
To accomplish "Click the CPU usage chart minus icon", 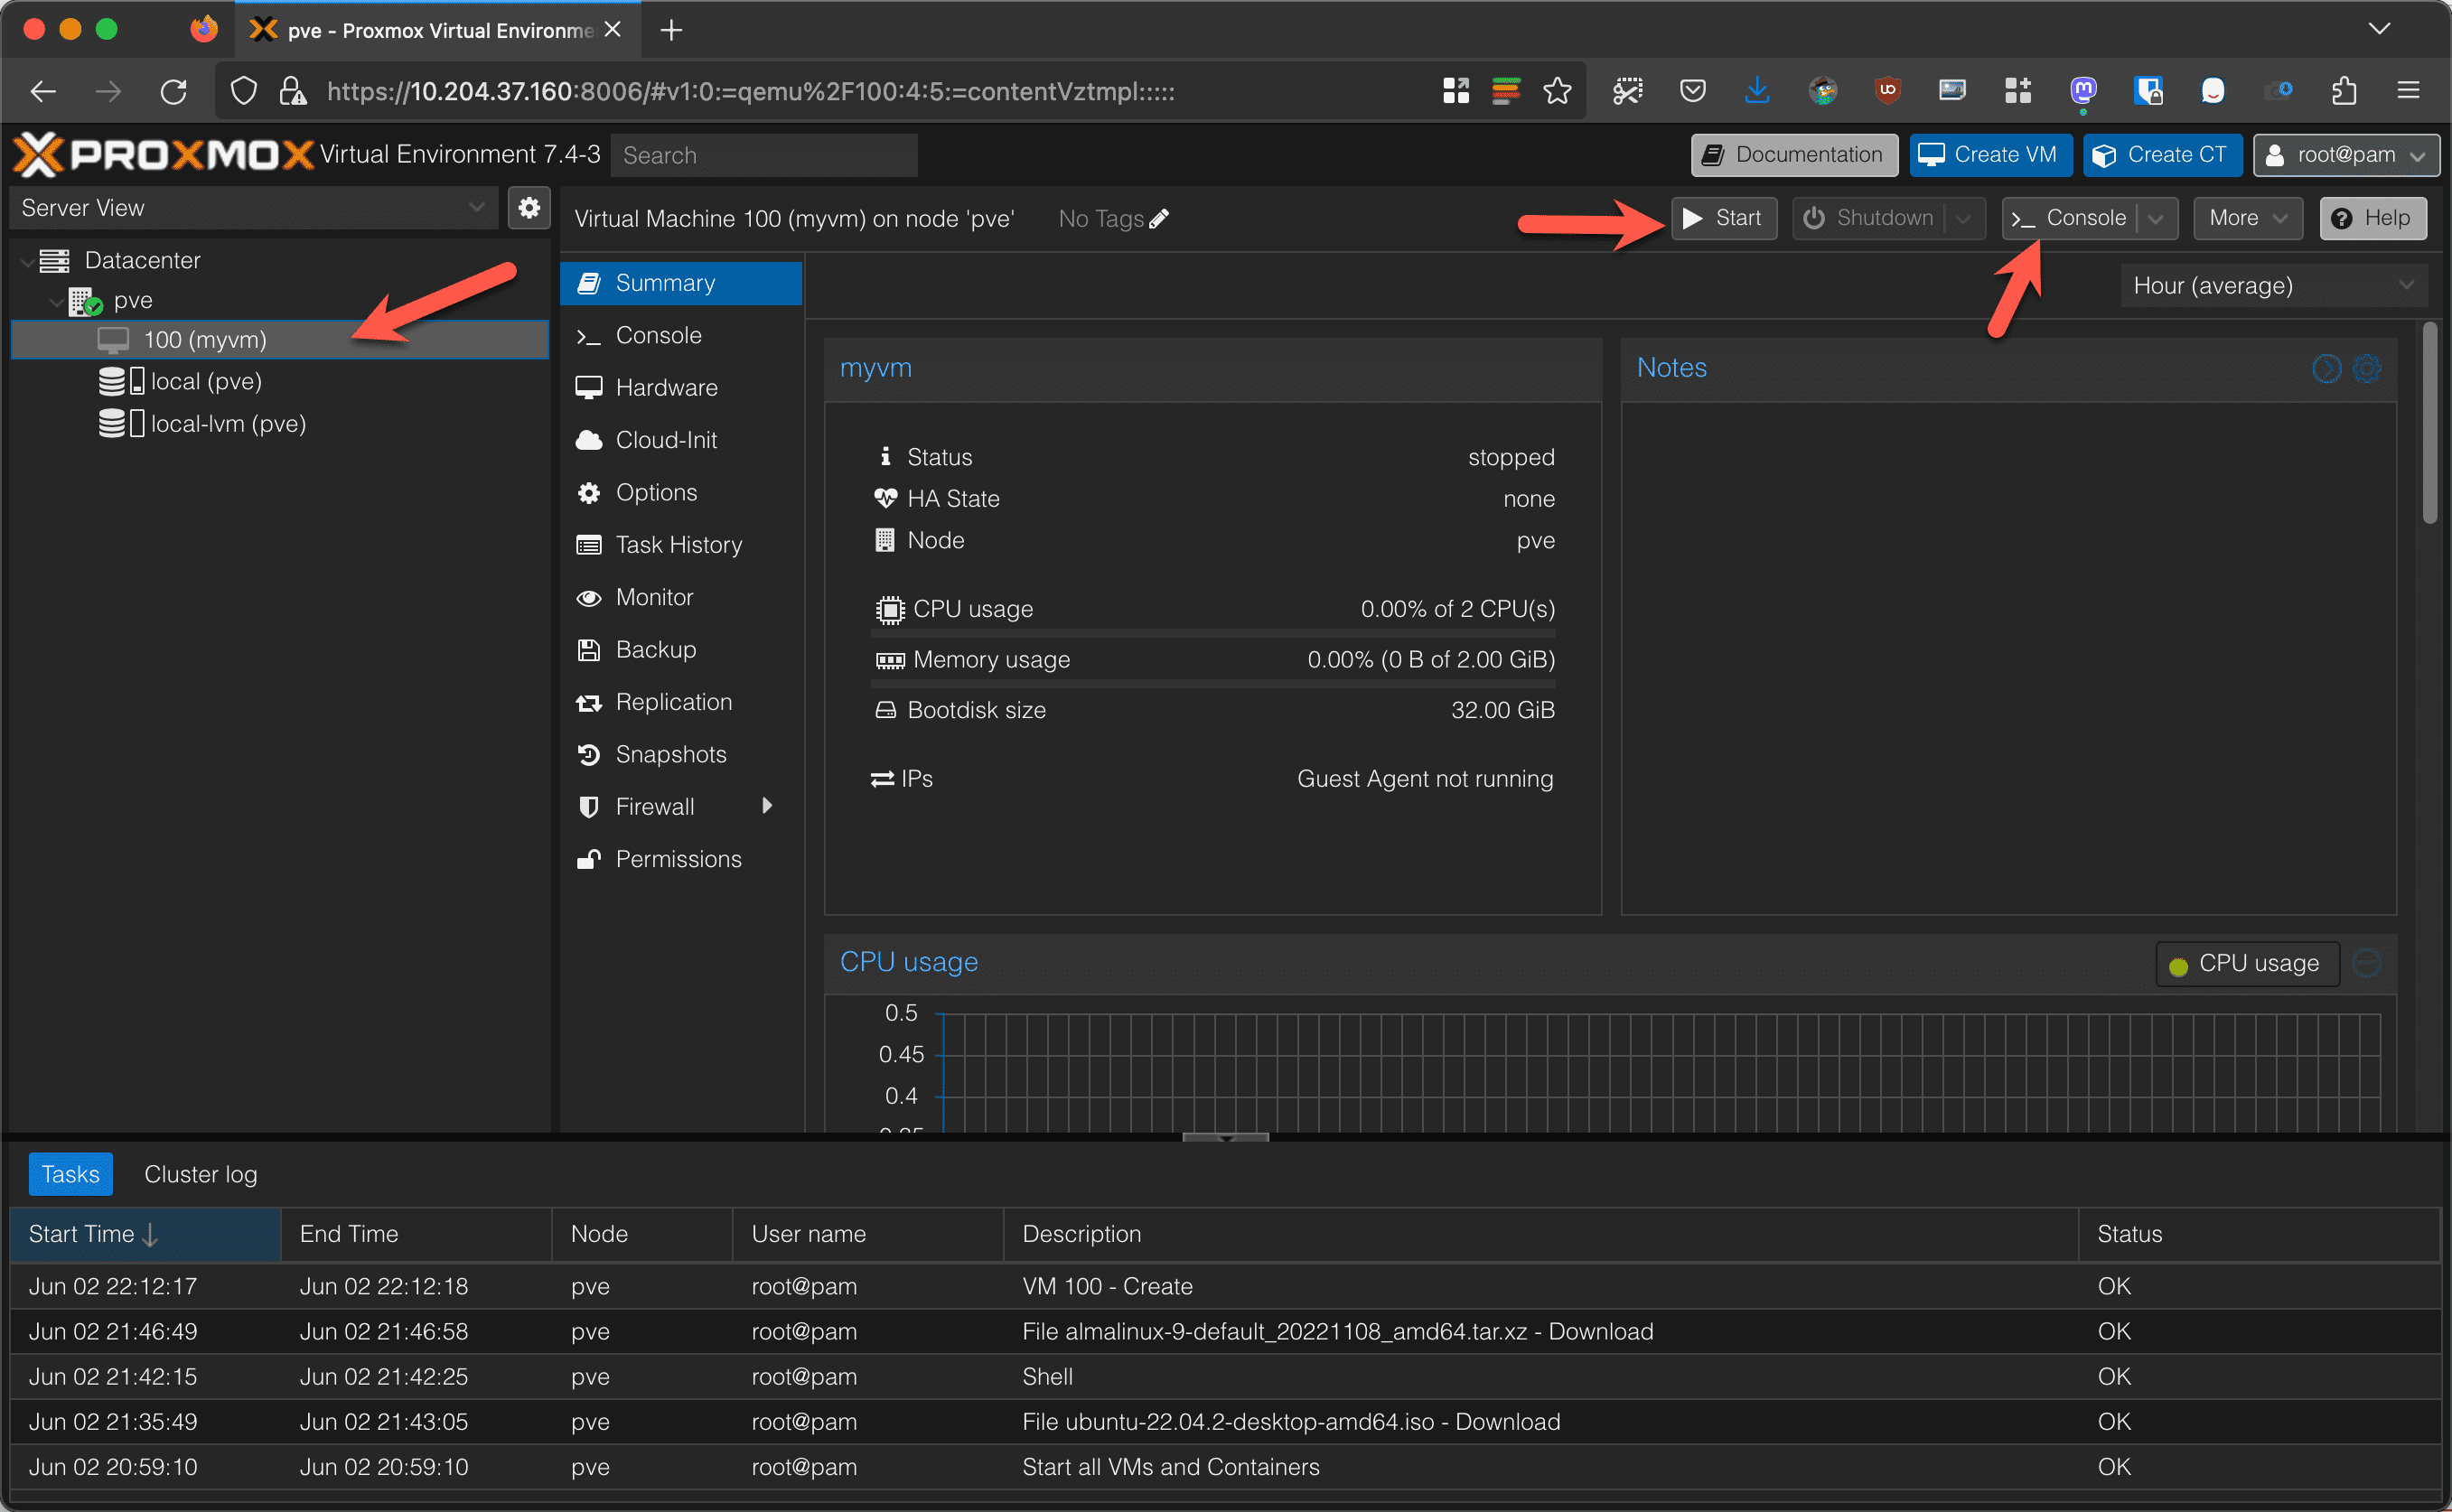I will (2366, 963).
